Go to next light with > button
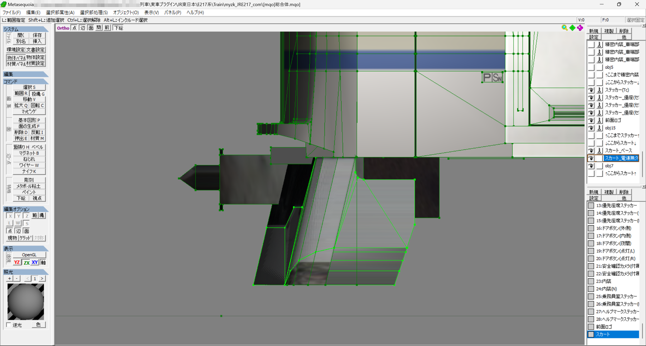This screenshot has width=646, height=346. (x=42, y=278)
